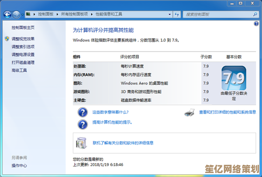Open 调整视觉效果 link
The height and width of the screenshot is (177, 262).
23,39
